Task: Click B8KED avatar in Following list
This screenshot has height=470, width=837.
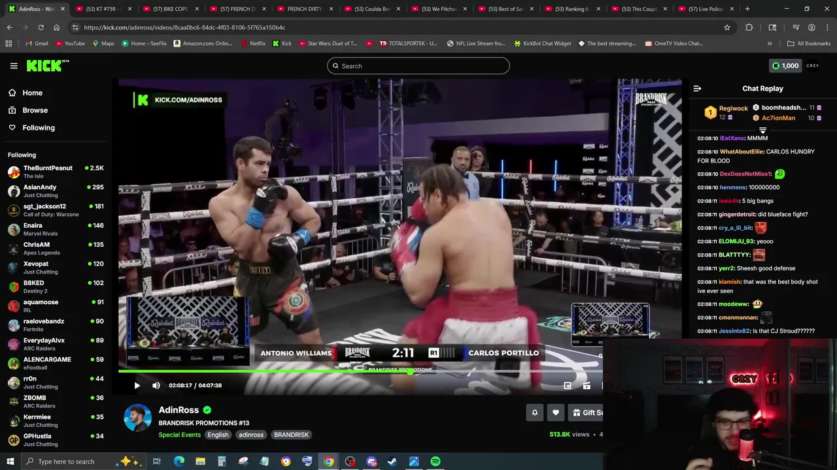Action: point(14,287)
